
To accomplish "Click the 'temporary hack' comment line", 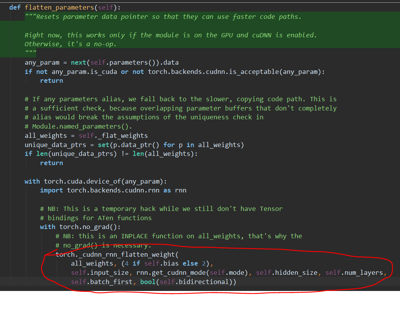I will tap(161, 209).
